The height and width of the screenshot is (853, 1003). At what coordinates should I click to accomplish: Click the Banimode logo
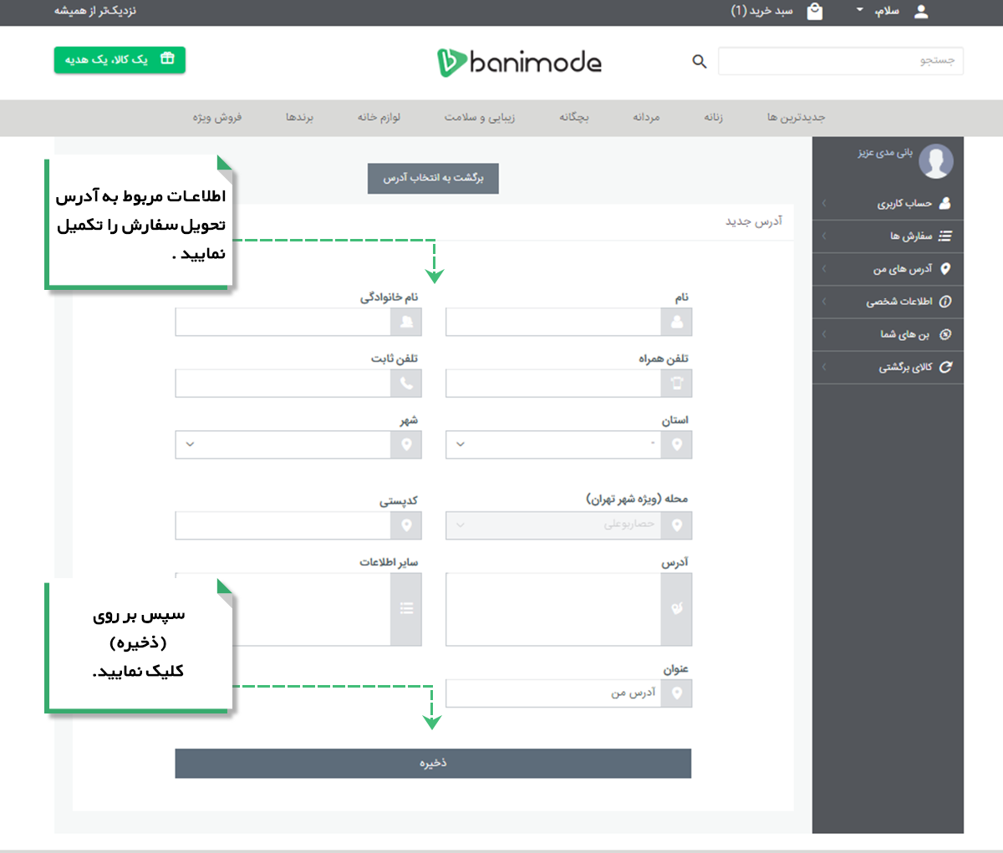point(519,62)
